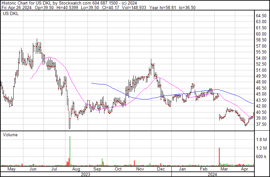Click the 60.00 price axis label

(261, 34)
